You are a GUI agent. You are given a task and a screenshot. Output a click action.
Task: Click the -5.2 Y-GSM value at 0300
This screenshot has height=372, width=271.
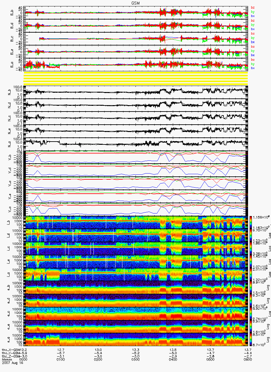click(x=135, y=353)
